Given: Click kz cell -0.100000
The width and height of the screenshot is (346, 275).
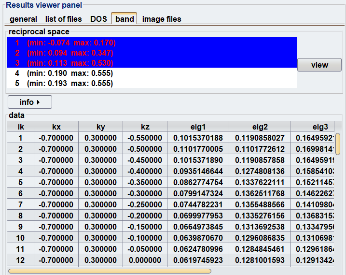Looking at the screenshot, I should click(145, 238).
